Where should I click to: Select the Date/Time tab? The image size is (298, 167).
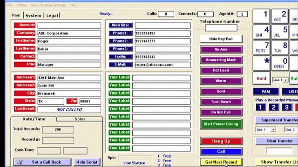click(x=34, y=119)
